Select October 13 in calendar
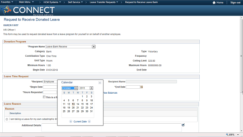The image size is (243, 137). click(73, 104)
